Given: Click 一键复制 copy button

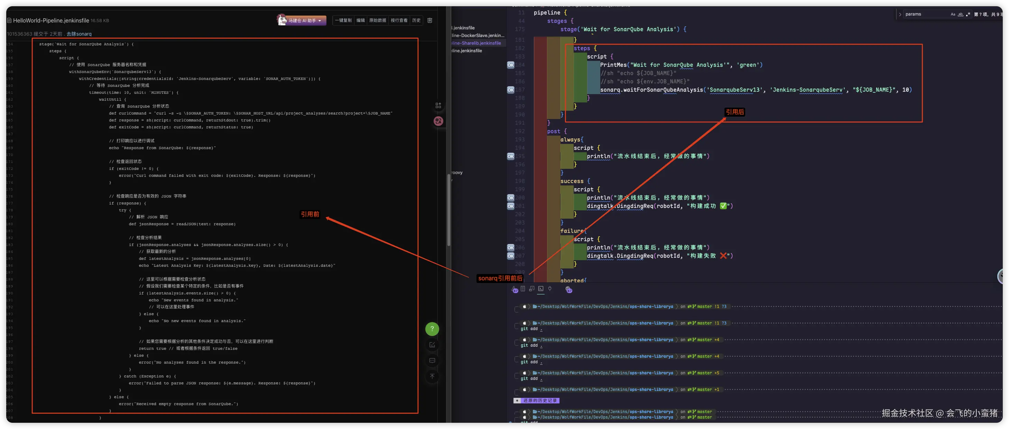Looking at the screenshot, I should pyautogui.click(x=343, y=20).
